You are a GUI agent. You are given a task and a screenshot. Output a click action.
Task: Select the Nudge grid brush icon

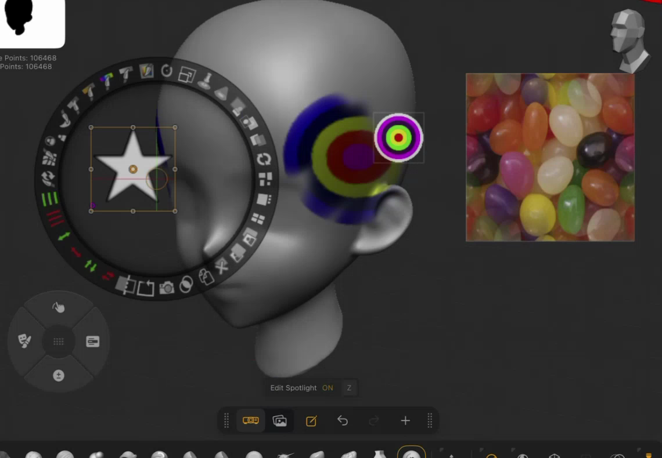click(x=50, y=158)
